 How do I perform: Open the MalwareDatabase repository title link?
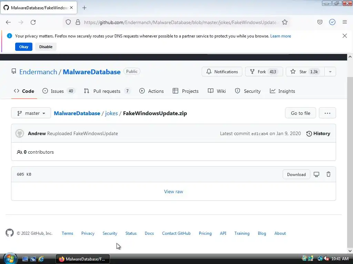click(x=92, y=72)
